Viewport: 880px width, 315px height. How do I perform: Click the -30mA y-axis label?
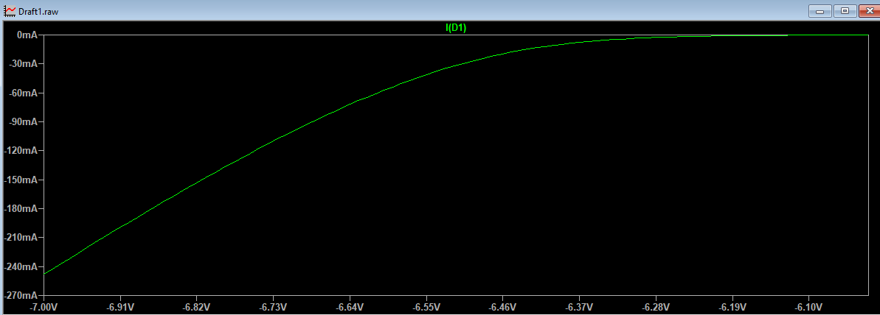click(x=24, y=64)
